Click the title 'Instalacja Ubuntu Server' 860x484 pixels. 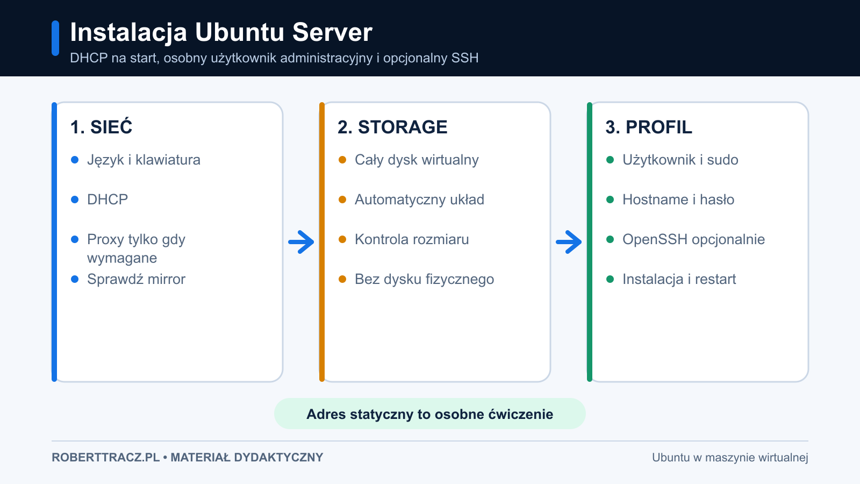click(221, 32)
